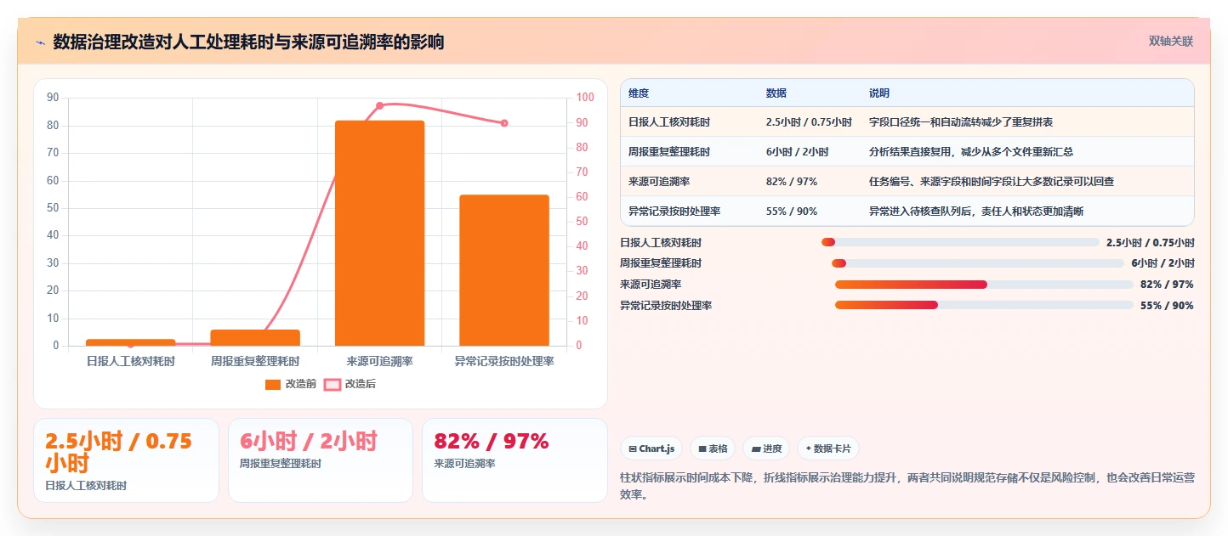Image resolution: width=1228 pixels, height=536 pixels.
Task: Click the 来源可追溯率 progress bar
Action: [984, 285]
